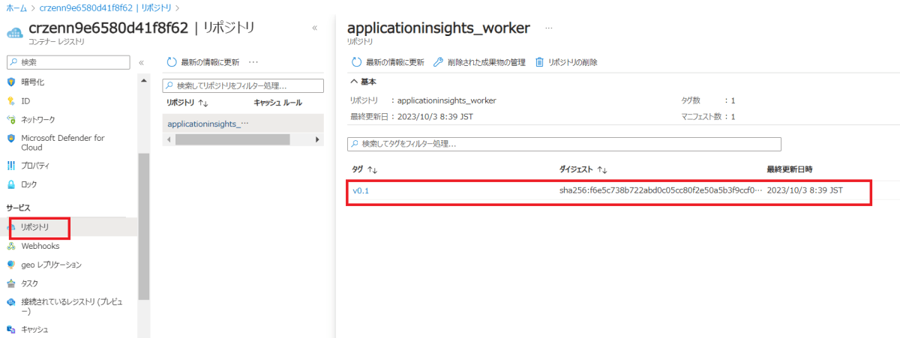Click the sidebar vertical scrollbar thumb

click(144, 226)
